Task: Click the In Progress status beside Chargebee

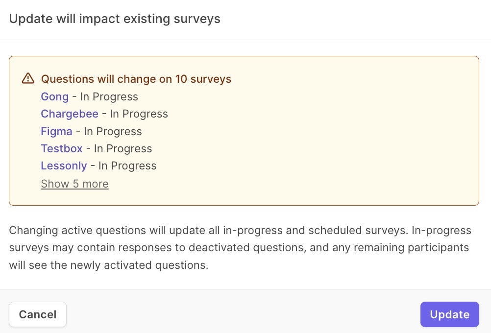Action: (x=139, y=114)
